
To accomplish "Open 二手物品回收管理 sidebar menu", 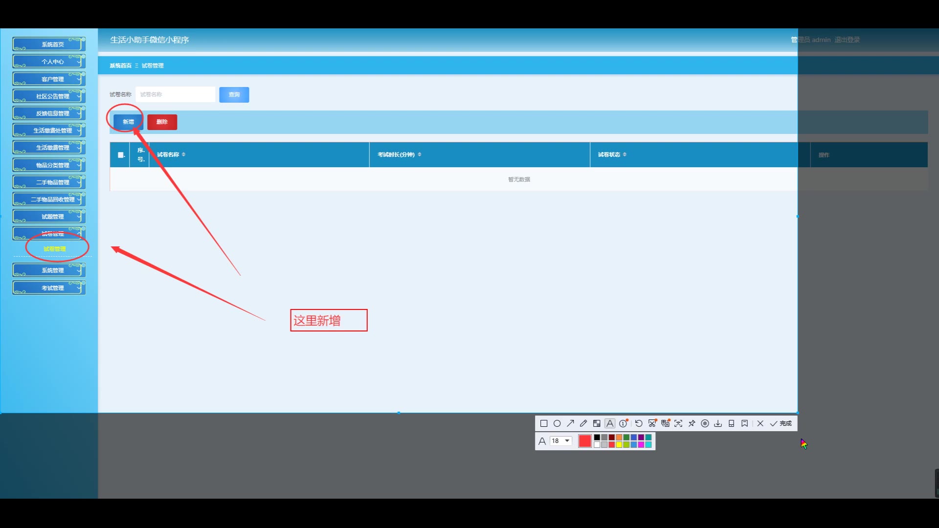I will [49, 199].
